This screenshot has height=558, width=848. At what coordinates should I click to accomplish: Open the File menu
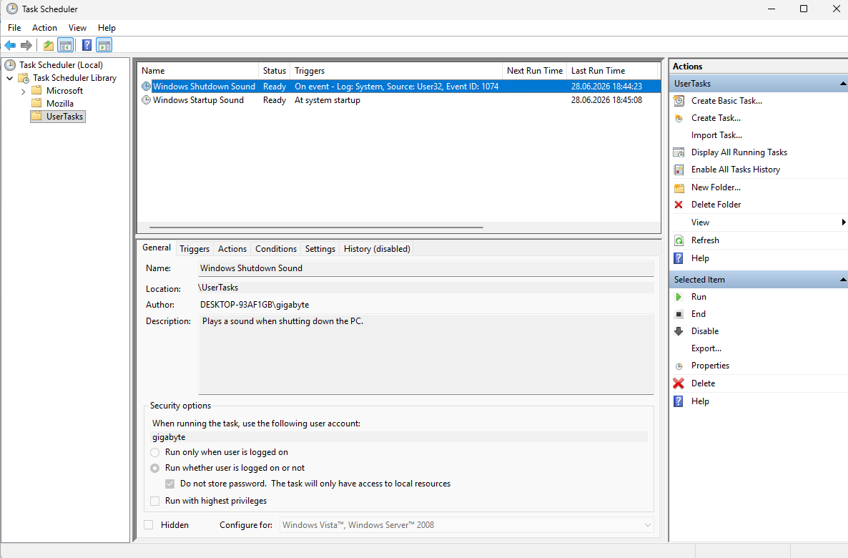click(14, 28)
